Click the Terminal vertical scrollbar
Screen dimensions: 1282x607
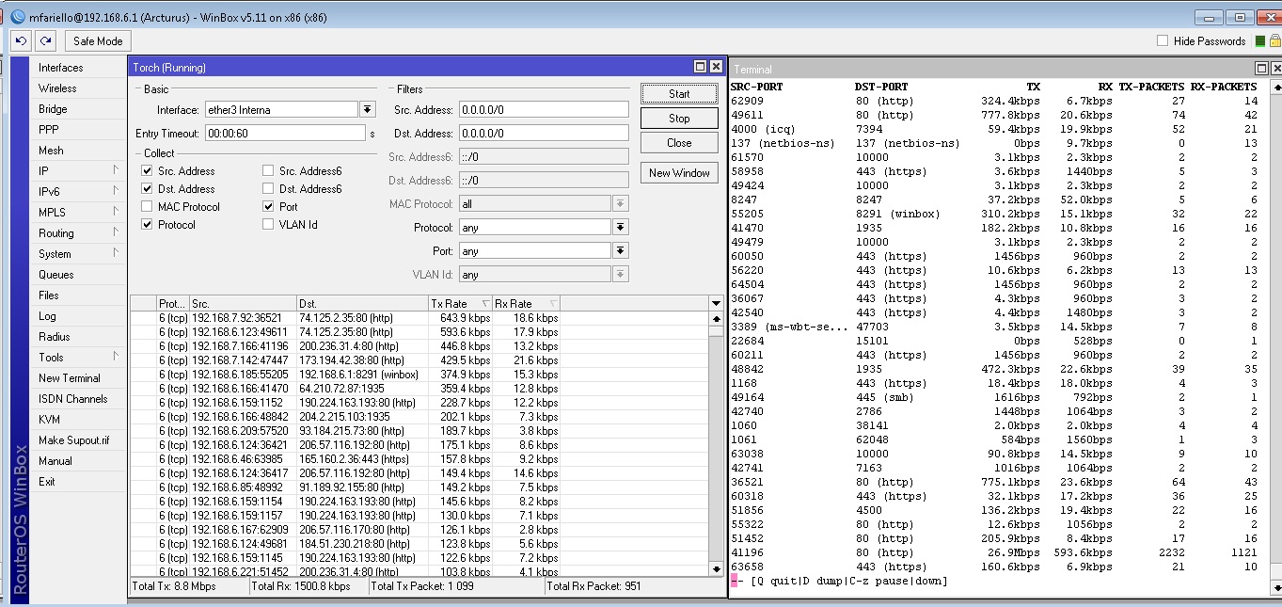point(1276,329)
